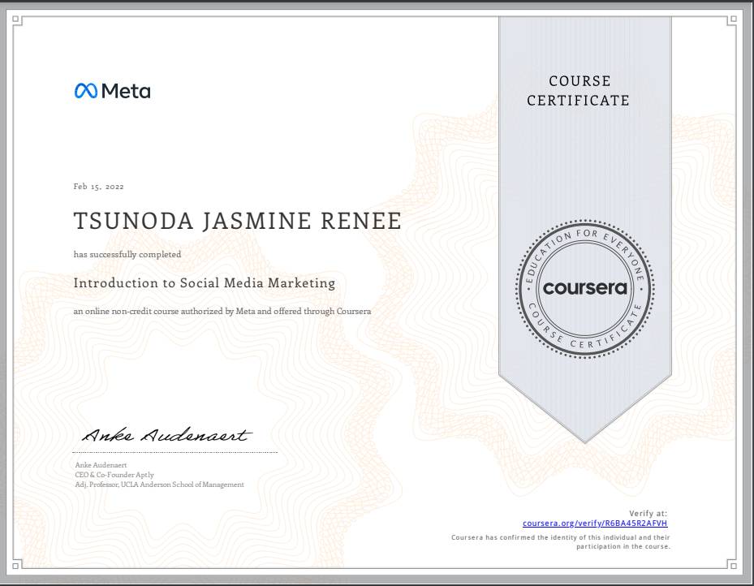Click the 'CEO & Co-Founder Aptly' line

(x=114, y=475)
